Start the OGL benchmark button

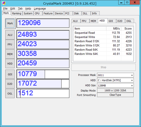[x=10, y=93]
